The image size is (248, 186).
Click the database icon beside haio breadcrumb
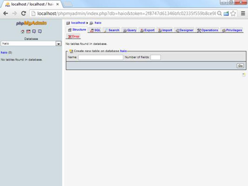pos(91,23)
